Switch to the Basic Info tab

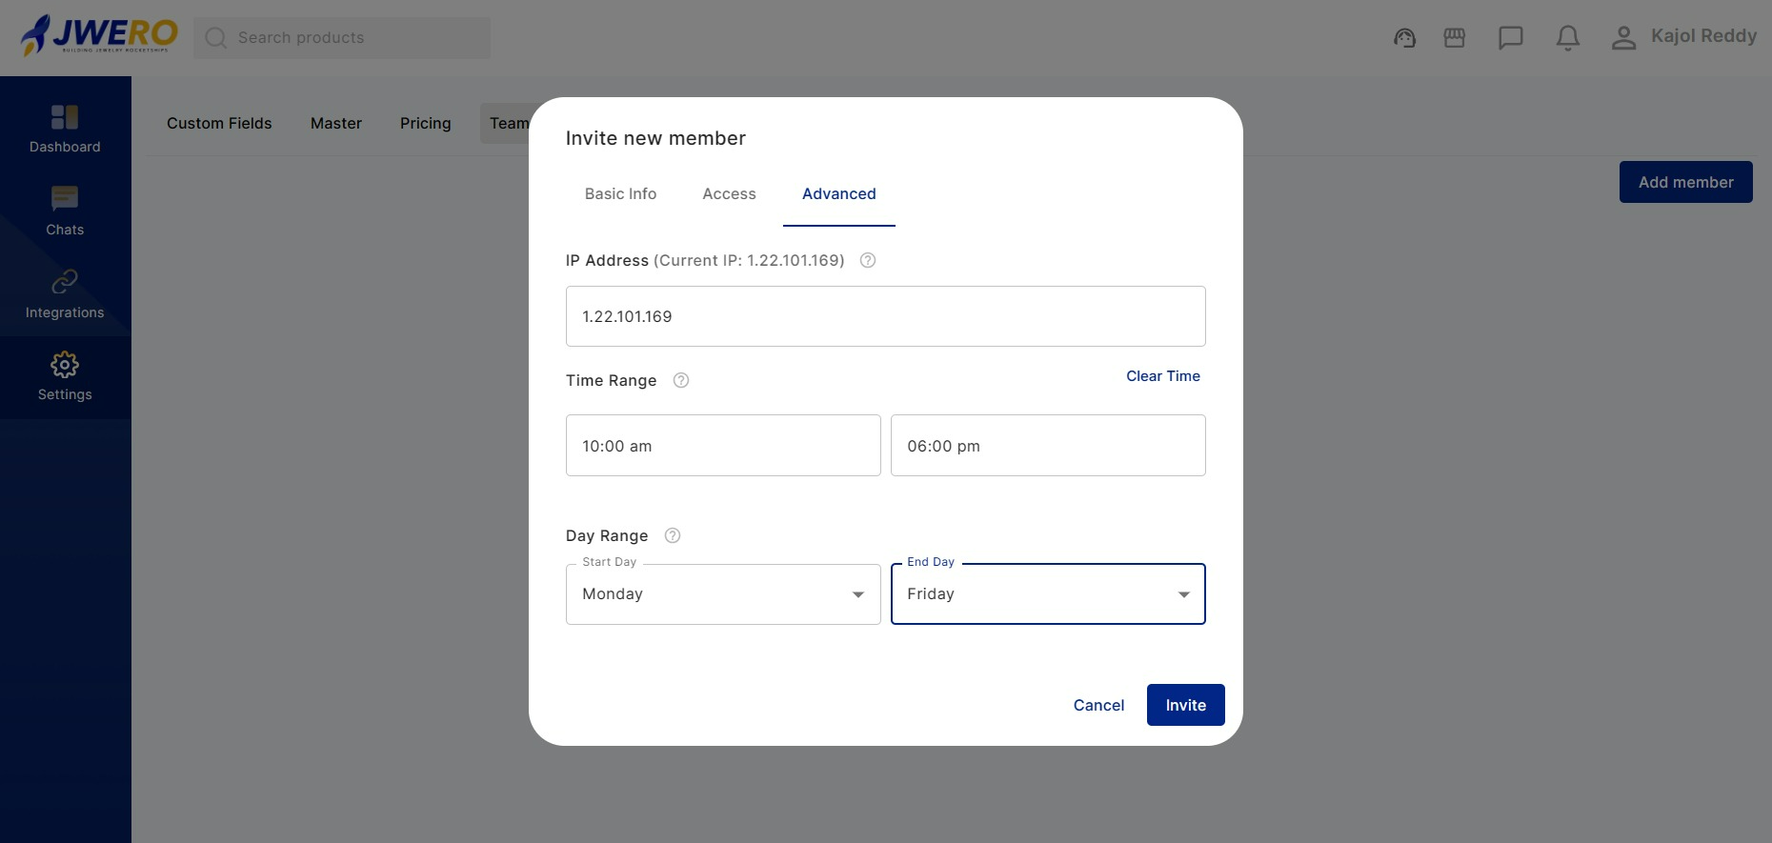pos(620,194)
